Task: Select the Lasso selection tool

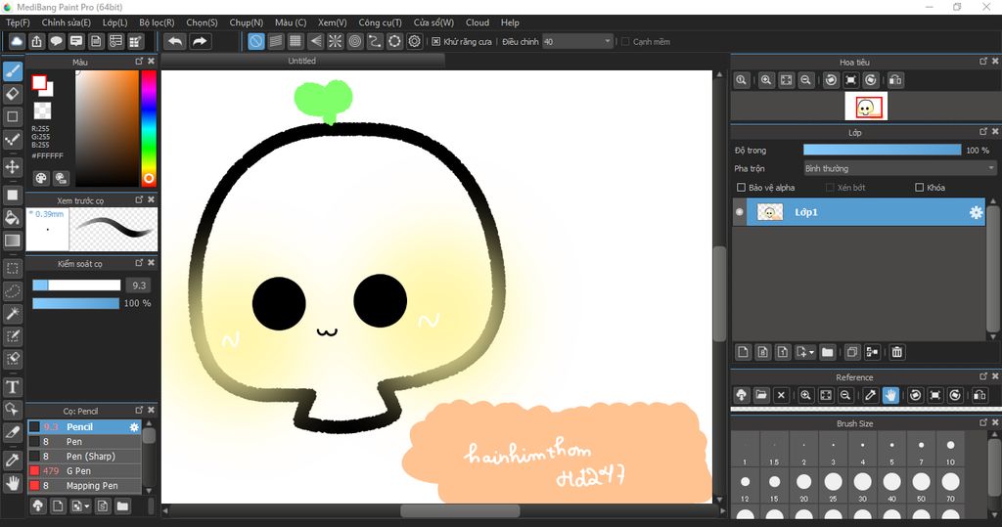Action: pos(13,291)
